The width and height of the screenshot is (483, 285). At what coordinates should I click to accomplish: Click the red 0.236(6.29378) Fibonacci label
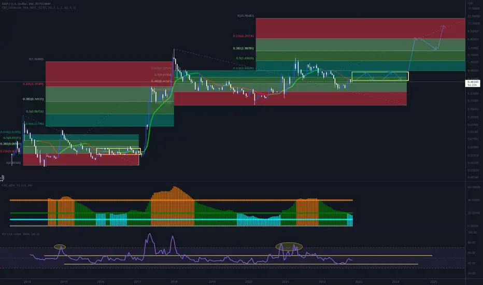[x=244, y=36]
